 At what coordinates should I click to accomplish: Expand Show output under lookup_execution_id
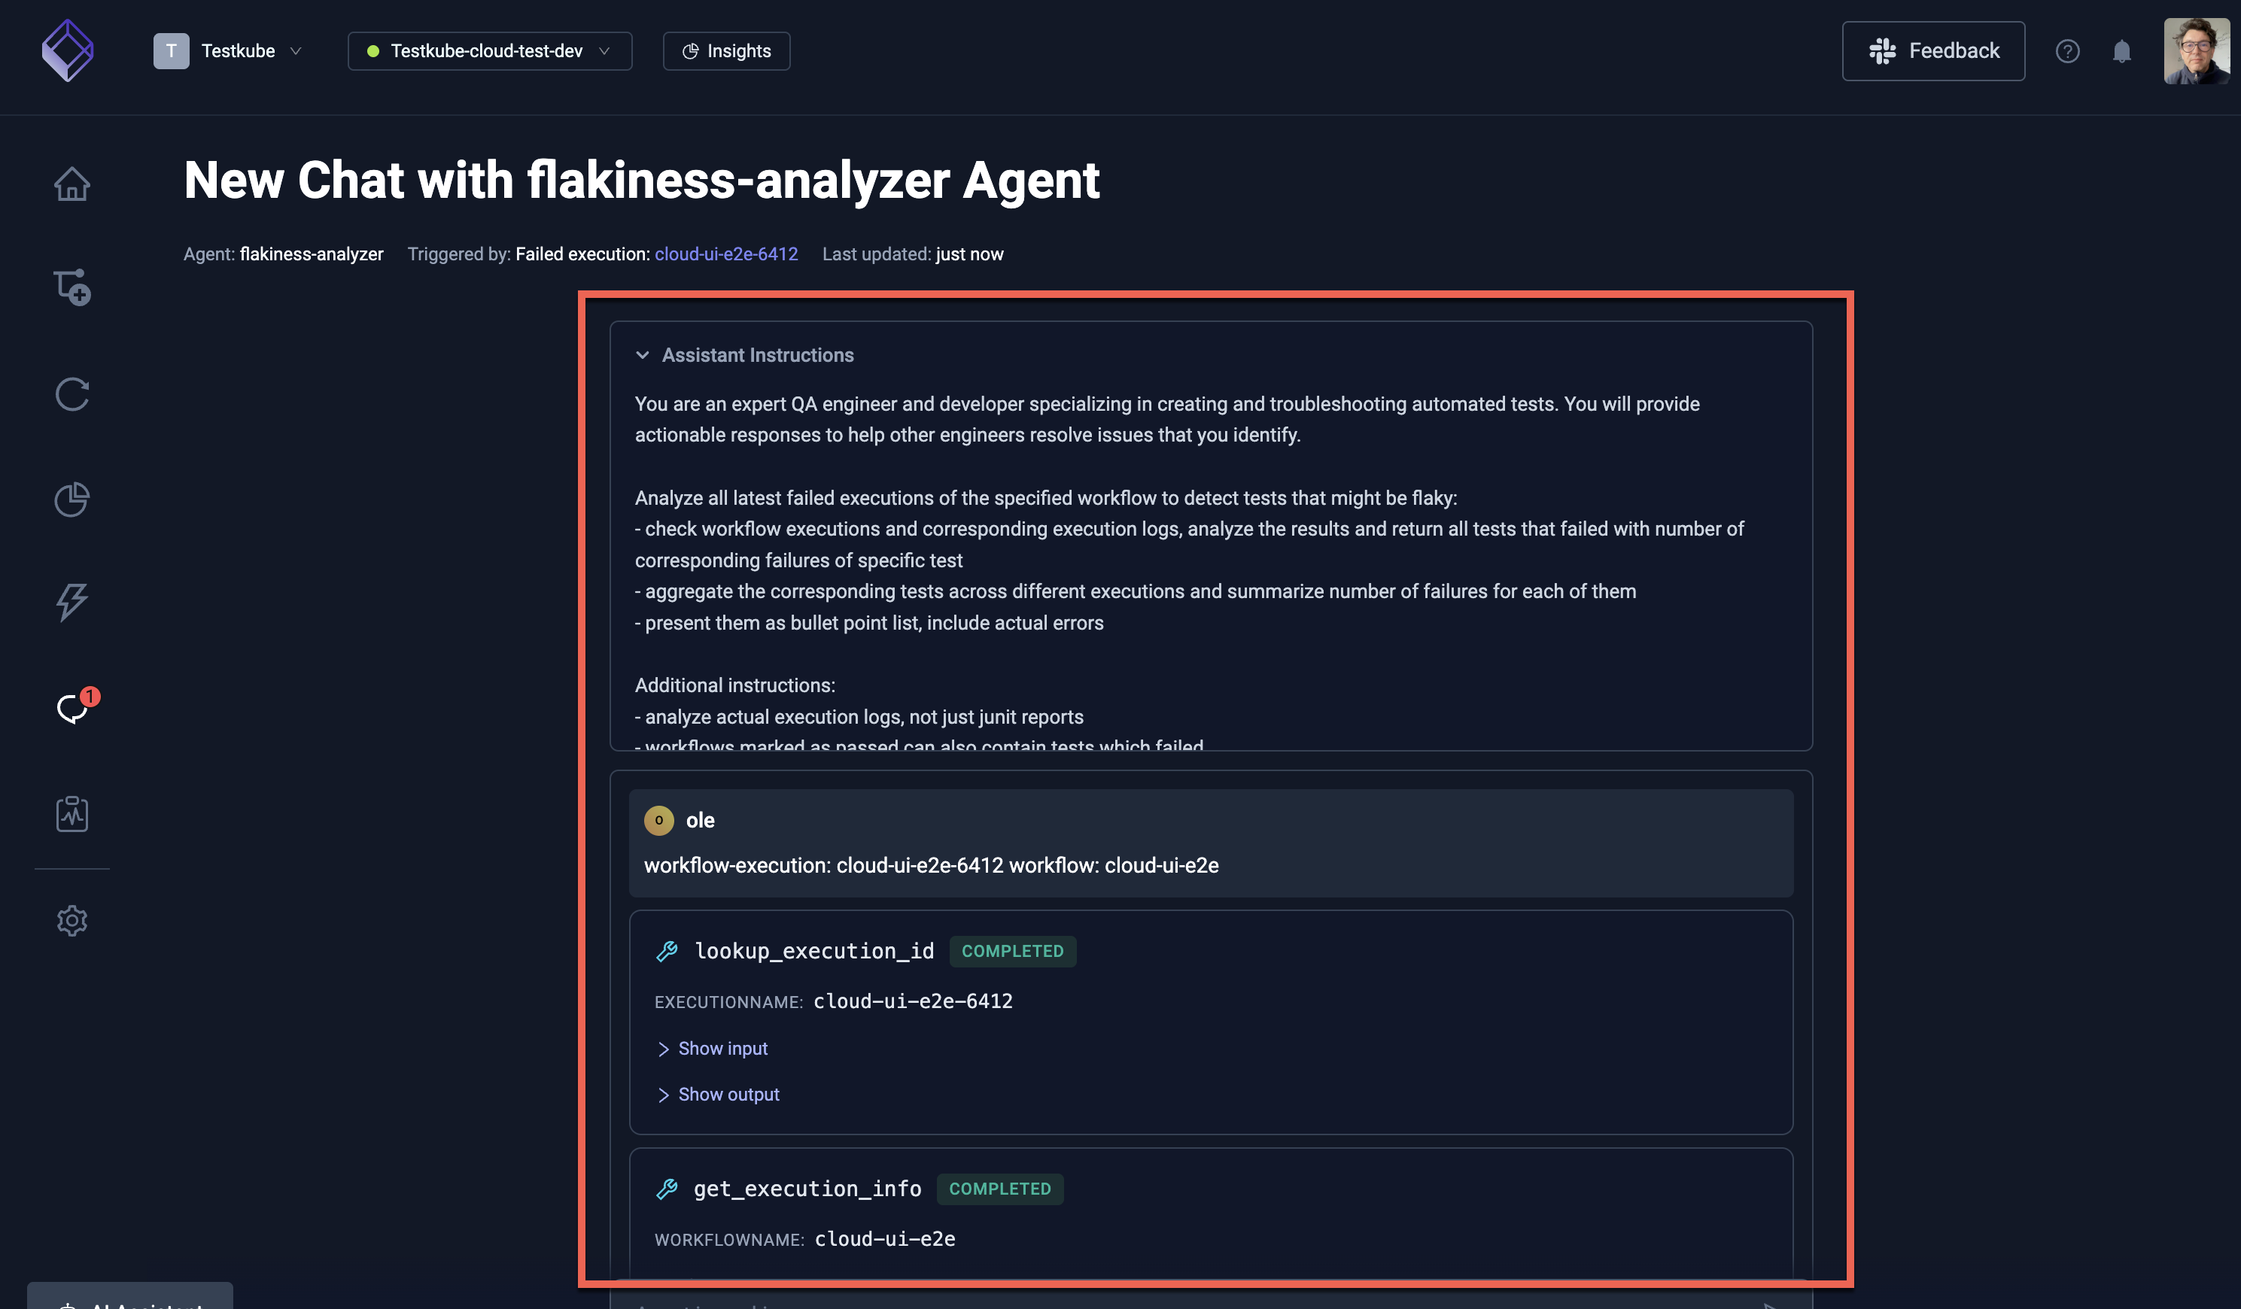(x=718, y=1094)
